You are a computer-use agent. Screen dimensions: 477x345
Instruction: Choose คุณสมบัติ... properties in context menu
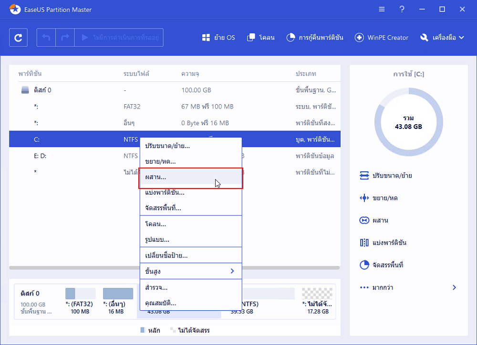(x=191, y=303)
